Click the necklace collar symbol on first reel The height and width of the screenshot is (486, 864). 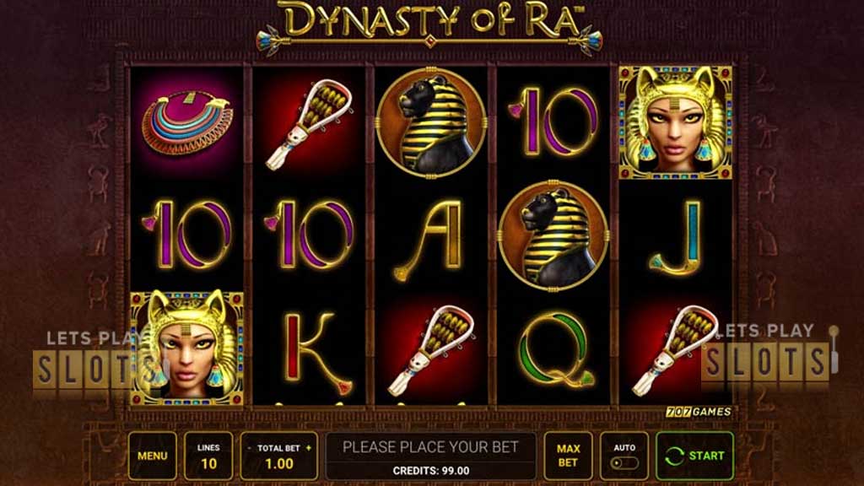pyautogui.click(x=186, y=124)
